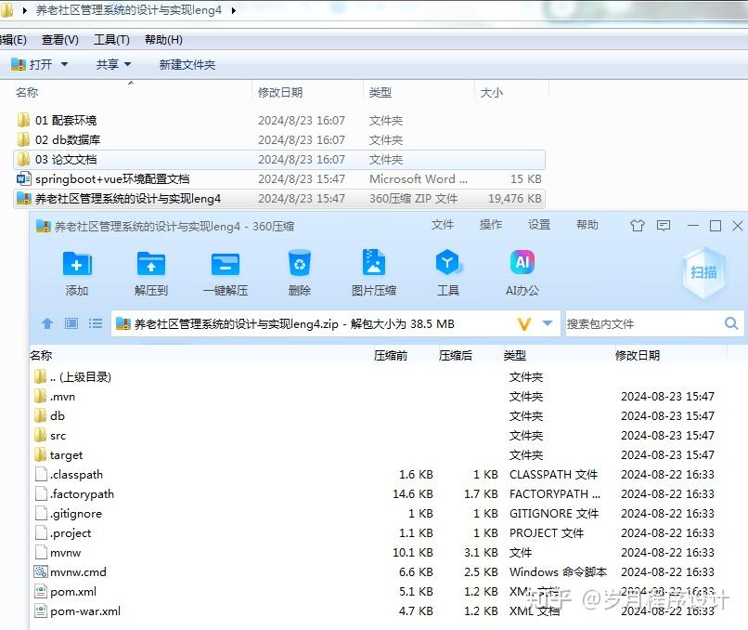Use the 一键解压 one-click extract icon
Viewport: 748px width, 630px height.
tap(225, 269)
